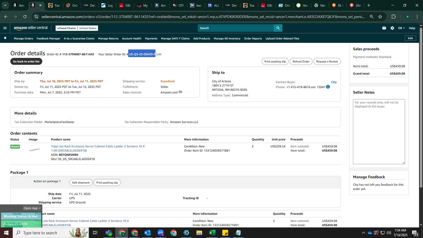Click the browser zoom magnifier icon
Viewport: 423px width, 238px height.
(x=371, y=17)
